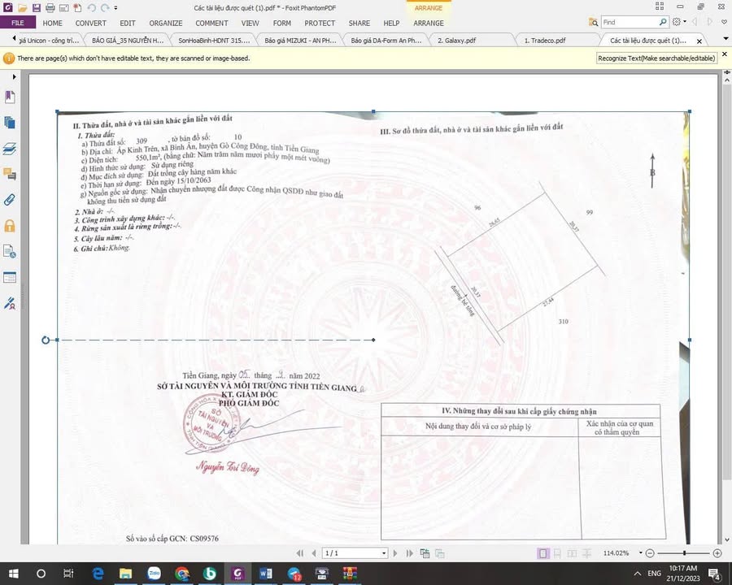The width and height of the screenshot is (732, 585).
Task: Click Recognize Text (Make searchable/editable) button
Action: click(656, 58)
